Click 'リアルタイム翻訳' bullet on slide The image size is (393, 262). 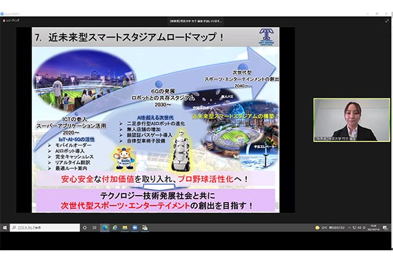(x=72, y=163)
